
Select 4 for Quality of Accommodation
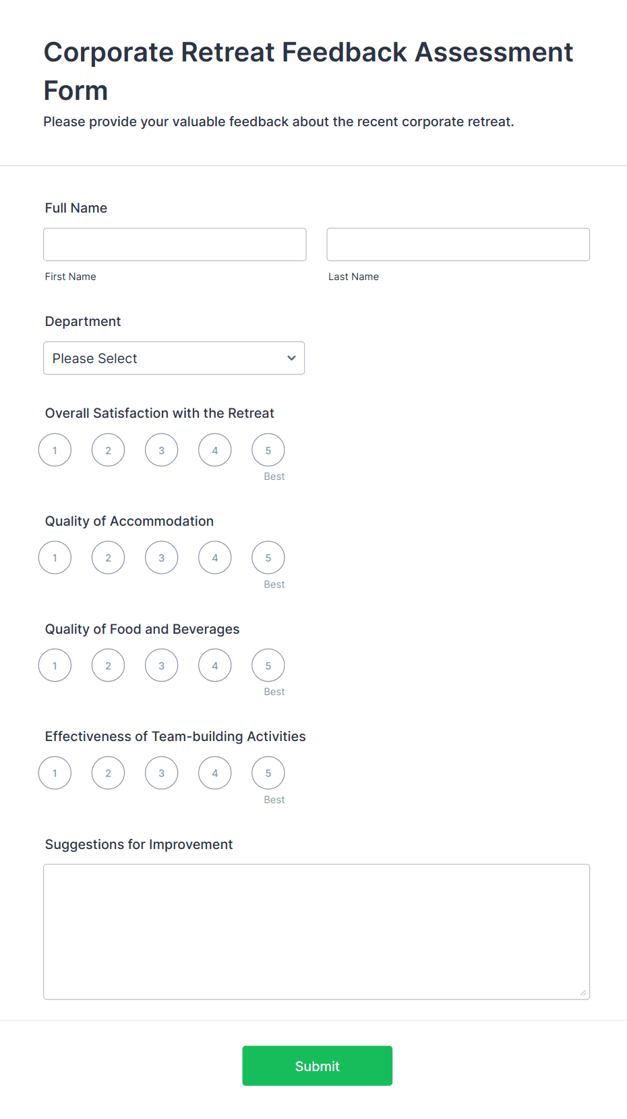pos(214,558)
